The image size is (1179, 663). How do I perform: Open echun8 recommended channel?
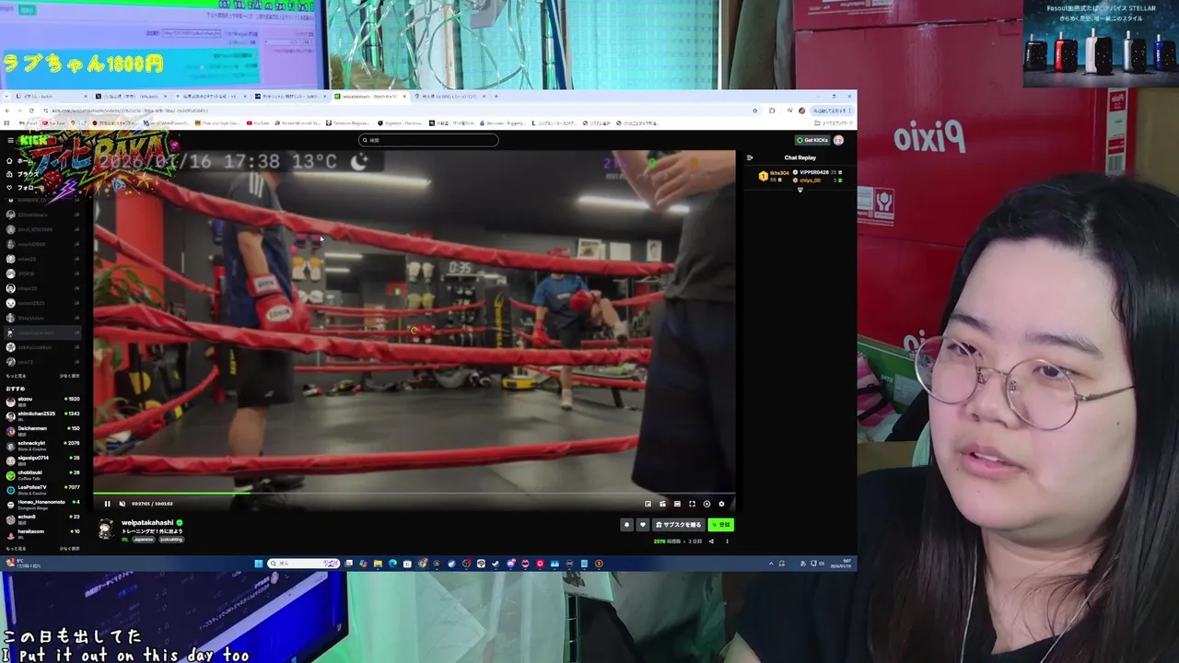pos(42,518)
